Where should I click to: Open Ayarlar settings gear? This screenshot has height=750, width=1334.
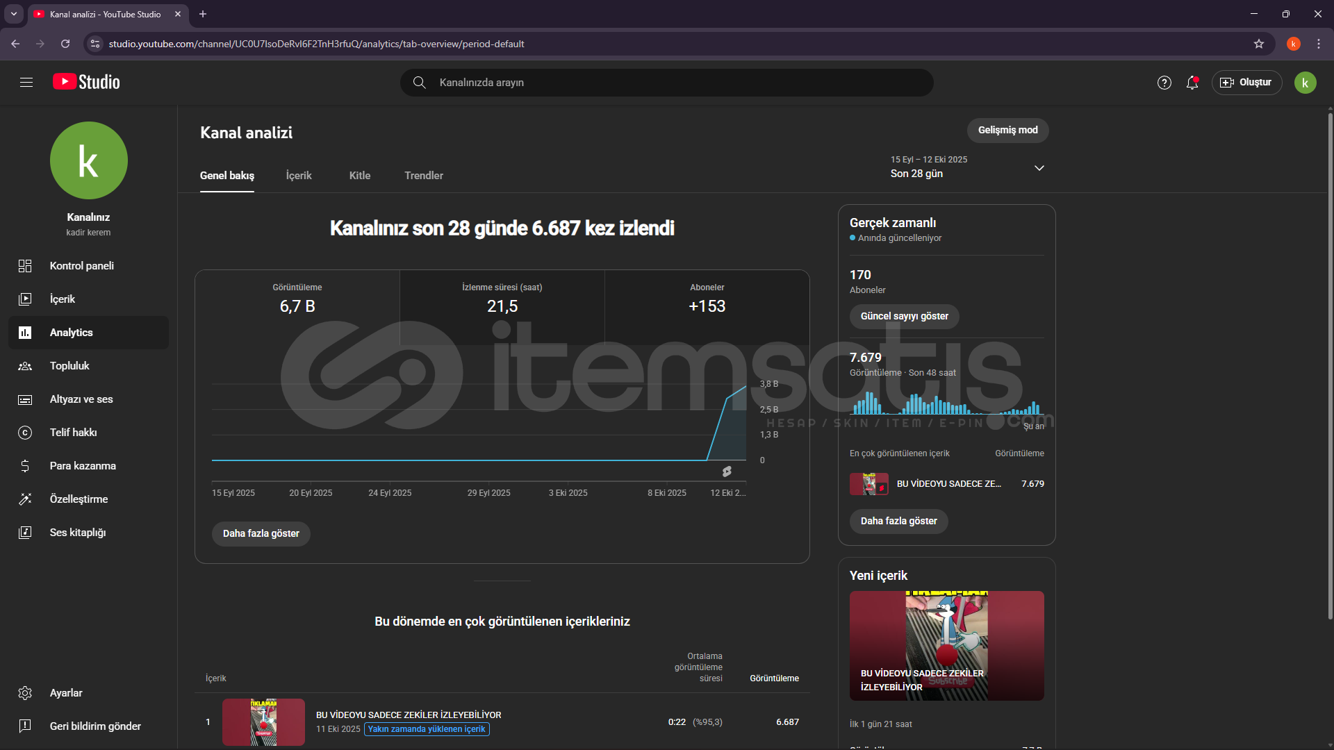[26, 693]
